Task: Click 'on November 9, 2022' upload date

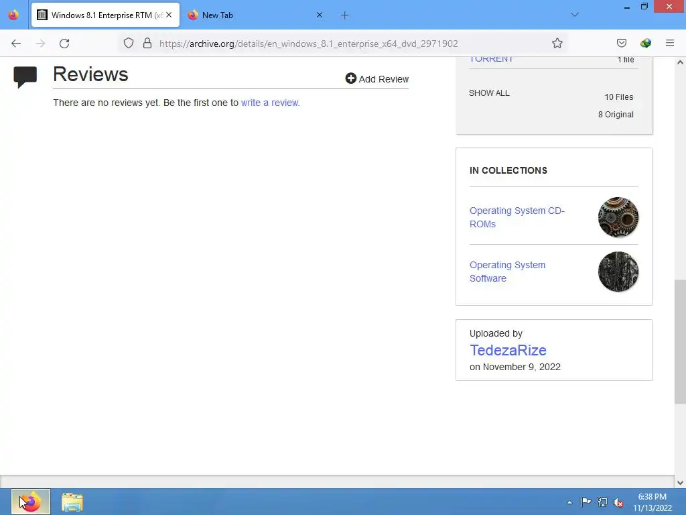Action: (515, 367)
